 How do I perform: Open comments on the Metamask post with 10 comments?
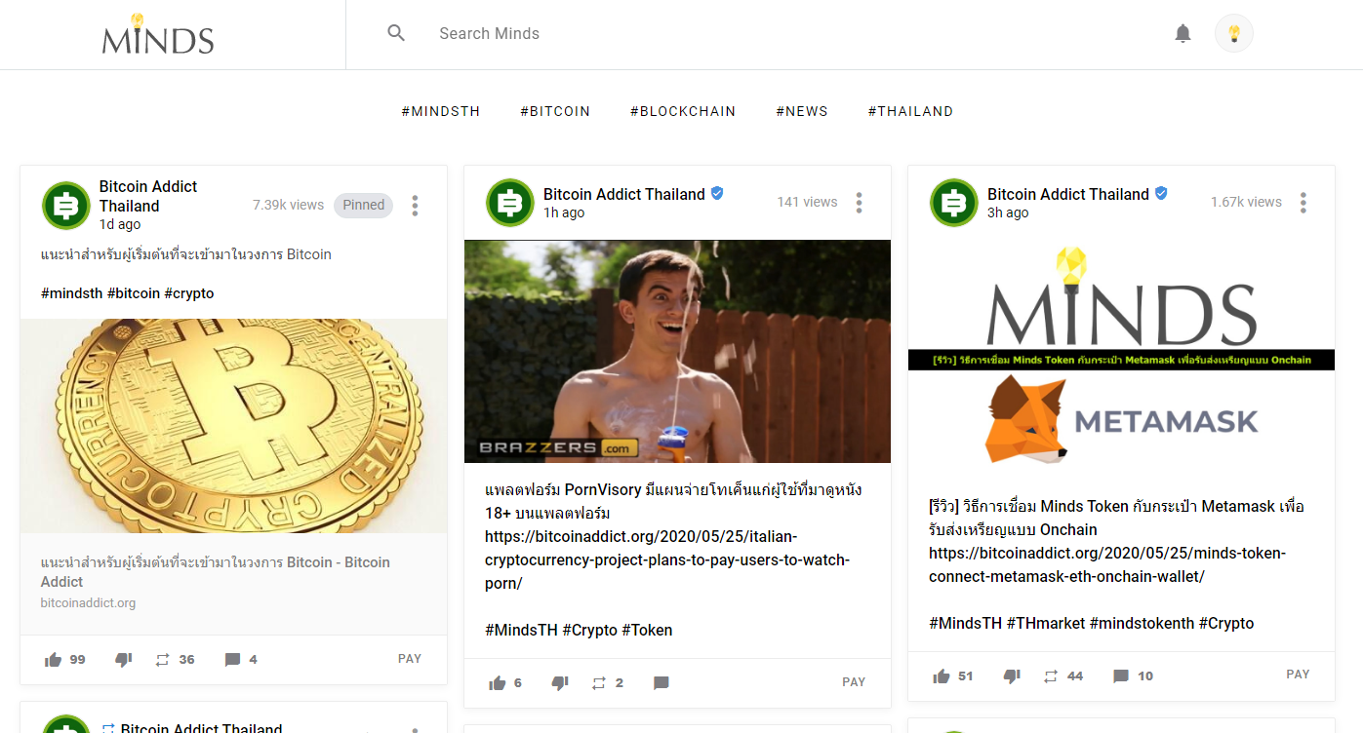pos(1121,676)
